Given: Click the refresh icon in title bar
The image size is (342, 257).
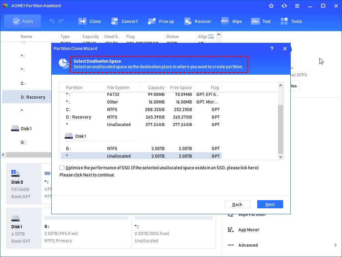Looking at the screenshot, I should pyautogui.click(x=284, y=6).
